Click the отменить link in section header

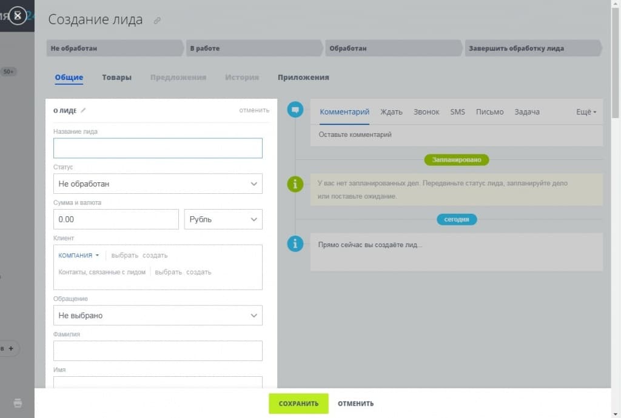point(253,110)
